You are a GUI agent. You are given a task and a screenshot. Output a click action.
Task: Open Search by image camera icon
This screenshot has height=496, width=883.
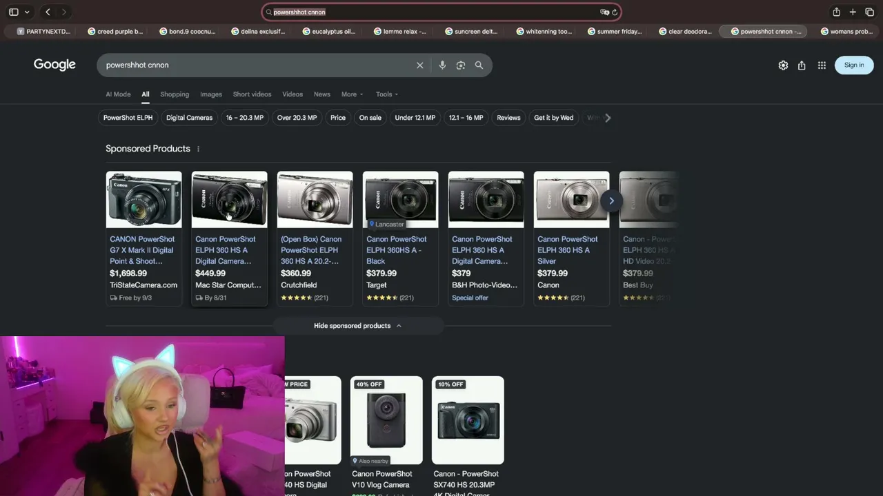(460, 65)
